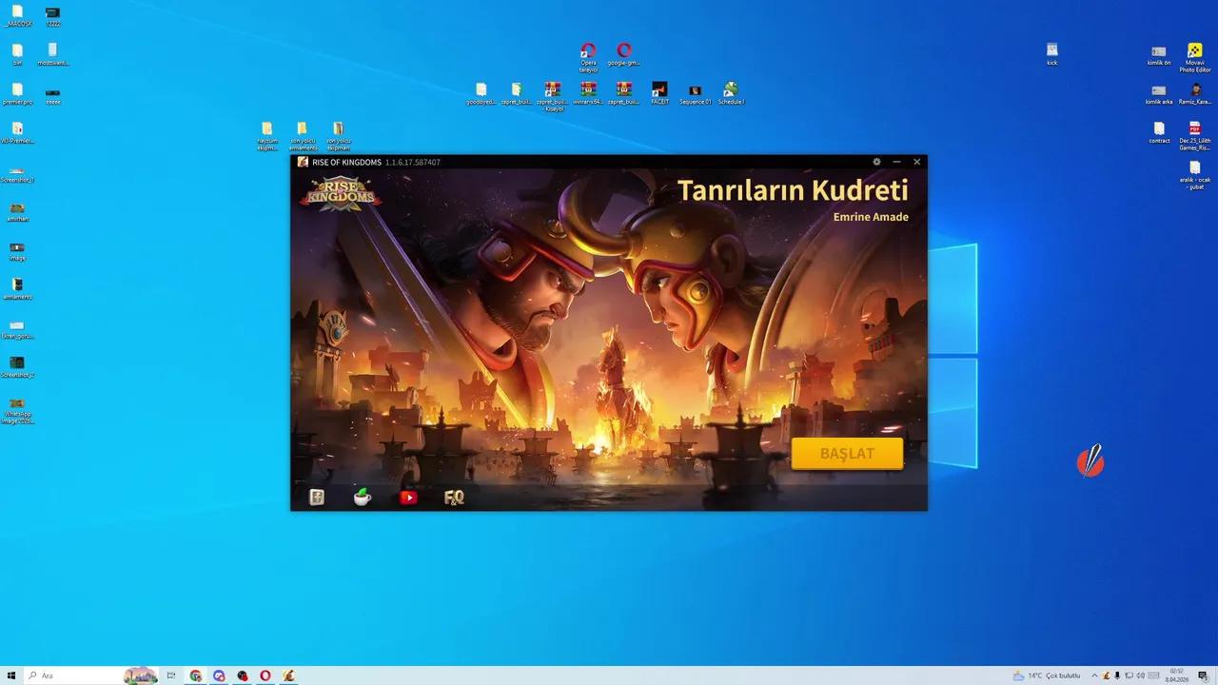Open the kick shortcut on the desktop
The width and height of the screenshot is (1218, 685).
1052,49
